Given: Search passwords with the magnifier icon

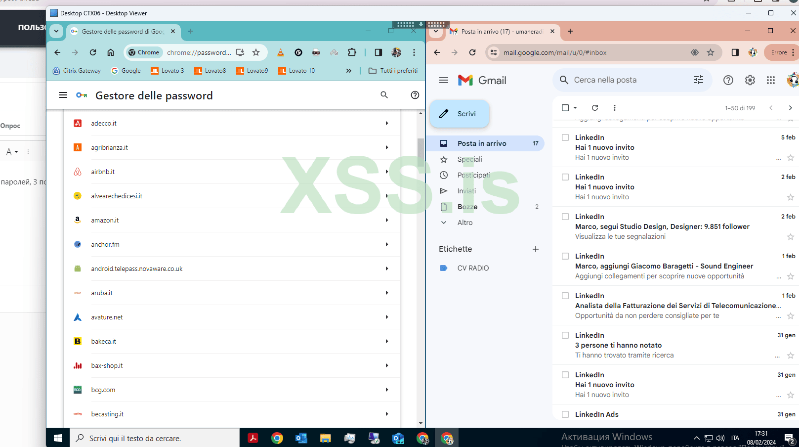Looking at the screenshot, I should (x=384, y=95).
